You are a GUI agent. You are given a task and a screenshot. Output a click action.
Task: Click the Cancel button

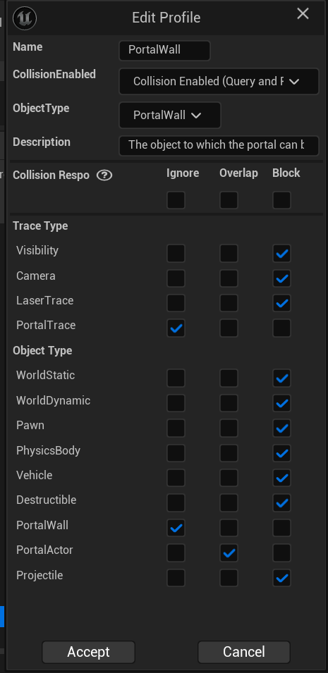point(244,652)
